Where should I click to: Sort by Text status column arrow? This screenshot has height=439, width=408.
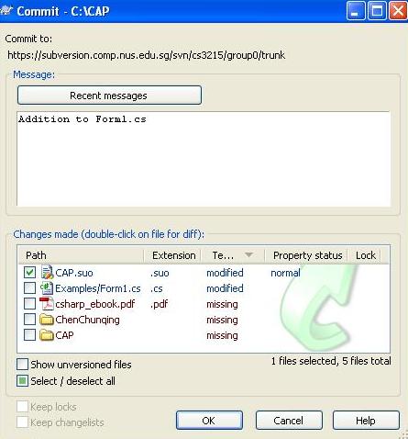click(248, 254)
